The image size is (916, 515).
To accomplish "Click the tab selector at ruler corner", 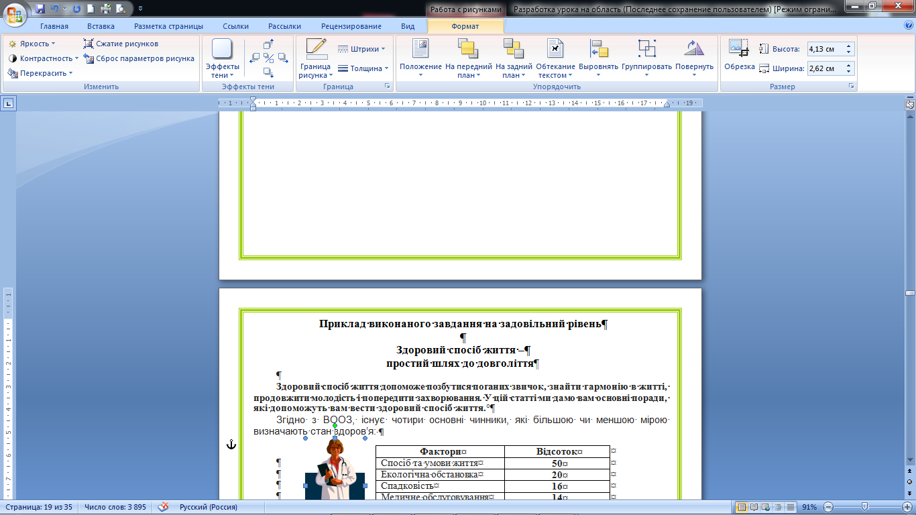I will coord(9,103).
